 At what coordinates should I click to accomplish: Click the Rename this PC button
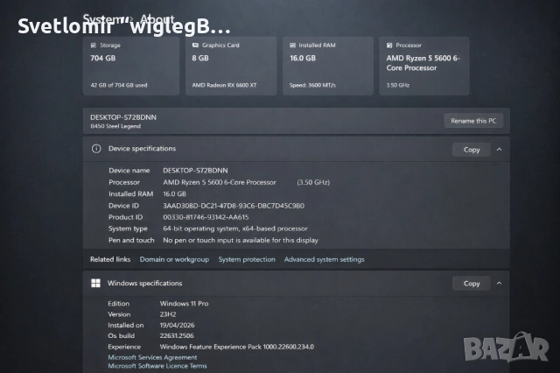click(x=473, y=121)
